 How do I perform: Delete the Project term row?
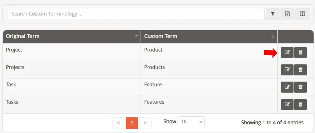point(300,52)
